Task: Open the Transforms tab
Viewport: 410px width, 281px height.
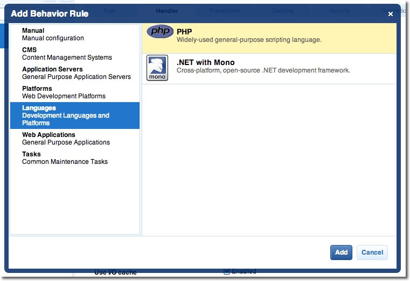Action: pyautogui.click(x=224, y=11)
